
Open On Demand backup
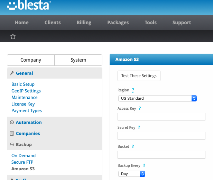pyautogui.click(x=24, y=155)
